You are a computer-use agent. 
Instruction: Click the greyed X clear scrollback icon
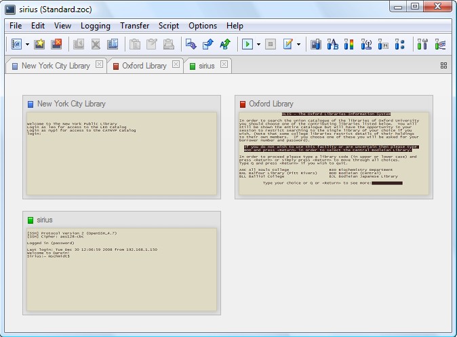coord(96,44)
